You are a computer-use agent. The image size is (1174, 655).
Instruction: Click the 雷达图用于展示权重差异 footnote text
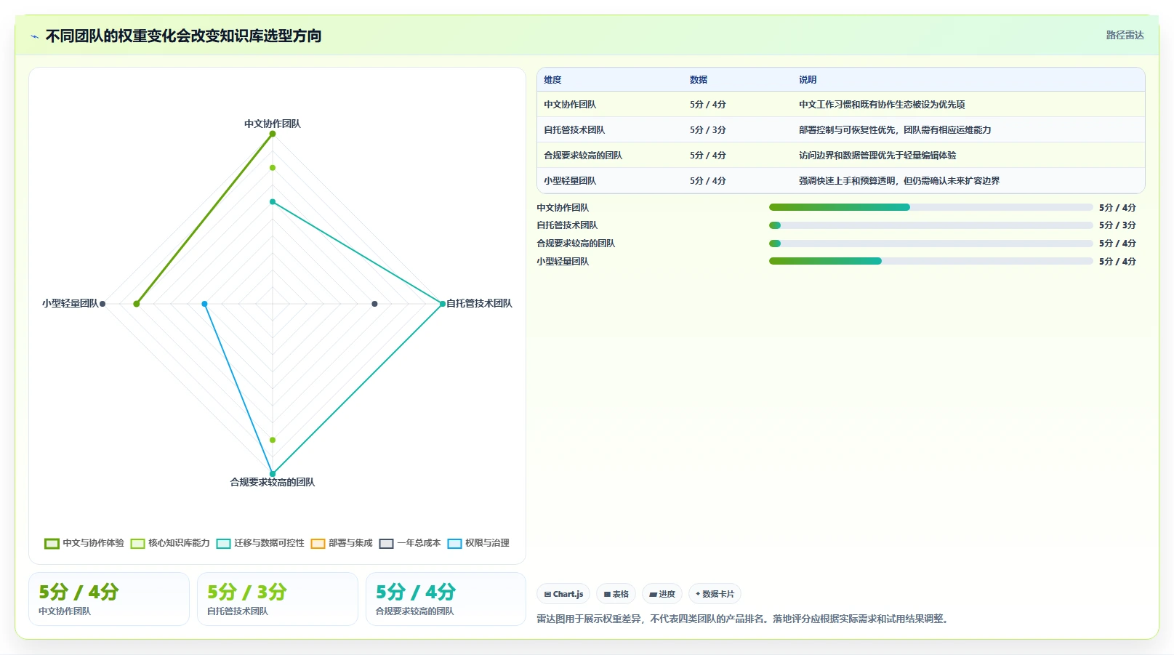(744, 619)
